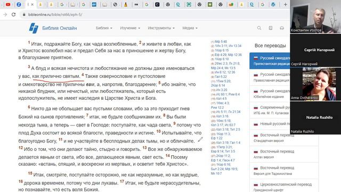Screen dimensions: 341x192
Task: Open cross-reference Кол 4:5
Action: click(222, 99)
